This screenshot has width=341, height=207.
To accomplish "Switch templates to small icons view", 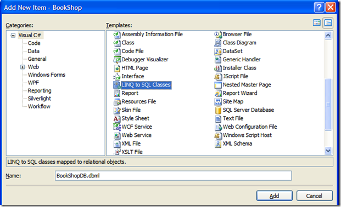I will point(328,22).
